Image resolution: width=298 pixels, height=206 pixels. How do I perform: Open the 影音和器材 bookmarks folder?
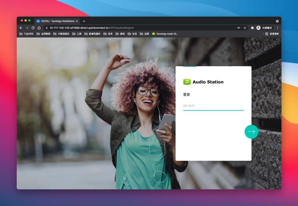pos(92,34)
